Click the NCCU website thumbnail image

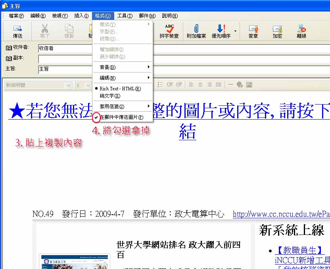(x=75, y=261)
